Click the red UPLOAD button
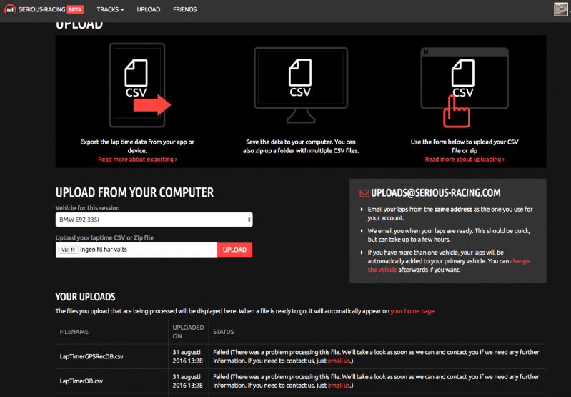Viewport: 571px width, 397px height. coord(234,250)
